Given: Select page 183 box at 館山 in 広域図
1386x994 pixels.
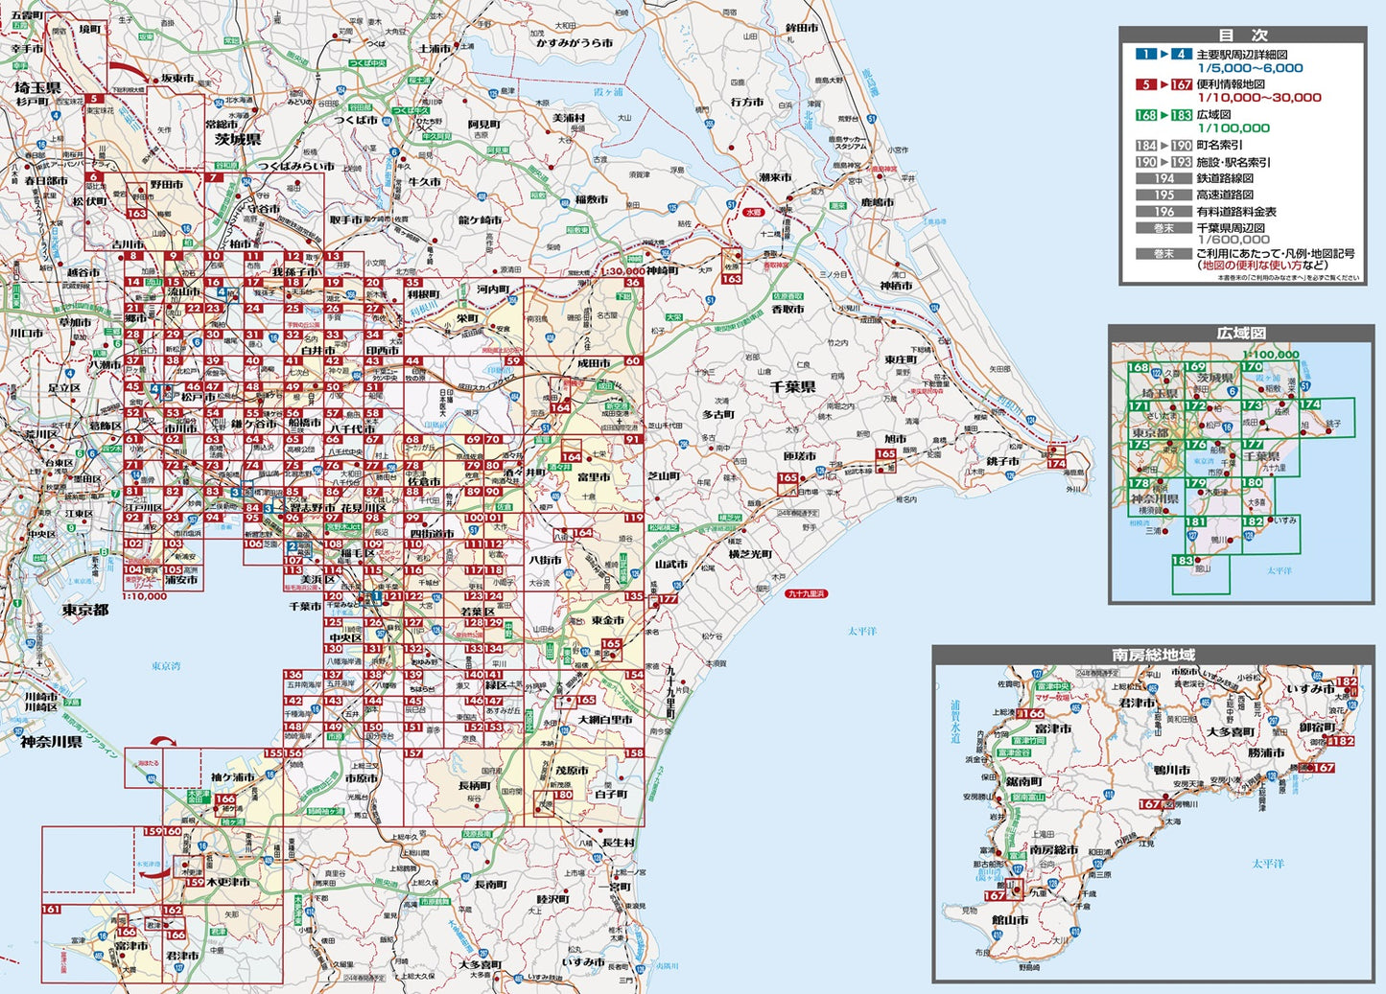Looking at the screenshot, I should (1199, 573).
